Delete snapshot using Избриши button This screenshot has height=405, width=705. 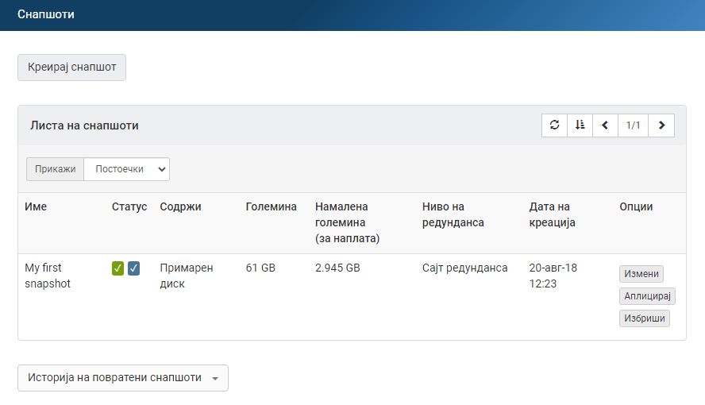coord(644,318)
